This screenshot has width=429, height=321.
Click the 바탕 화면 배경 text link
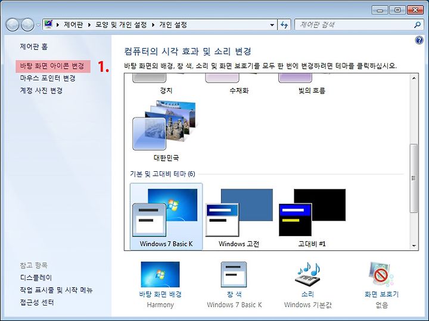pyautogui.click(x=160, y=294)
